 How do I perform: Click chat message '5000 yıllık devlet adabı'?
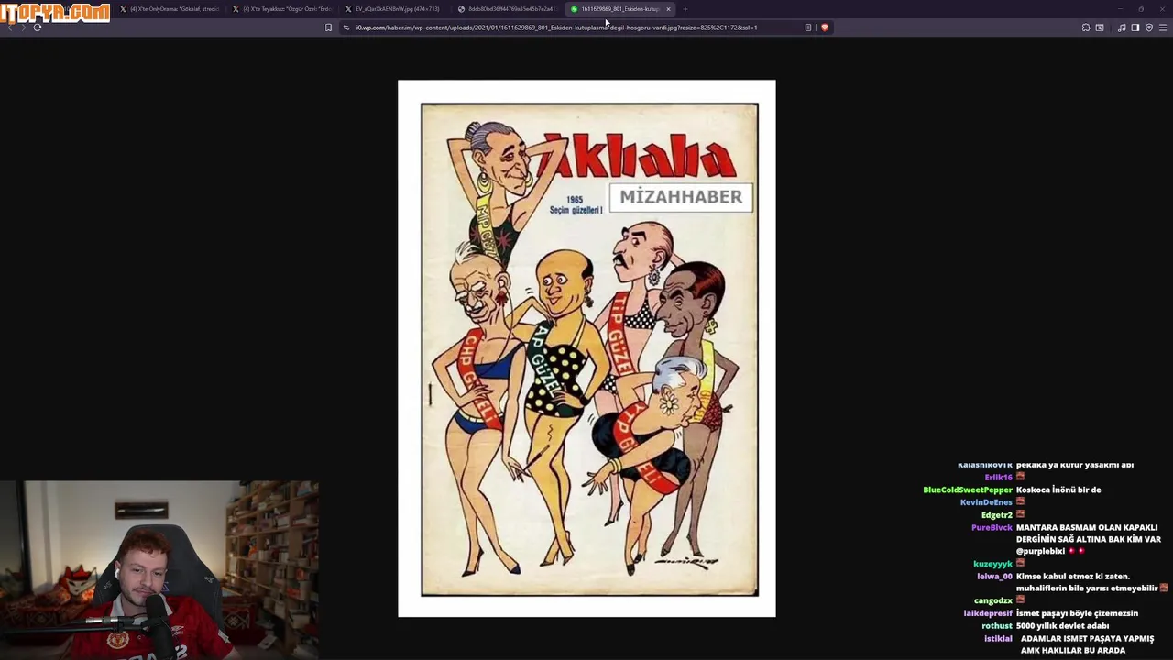[x=1063, y=626]
